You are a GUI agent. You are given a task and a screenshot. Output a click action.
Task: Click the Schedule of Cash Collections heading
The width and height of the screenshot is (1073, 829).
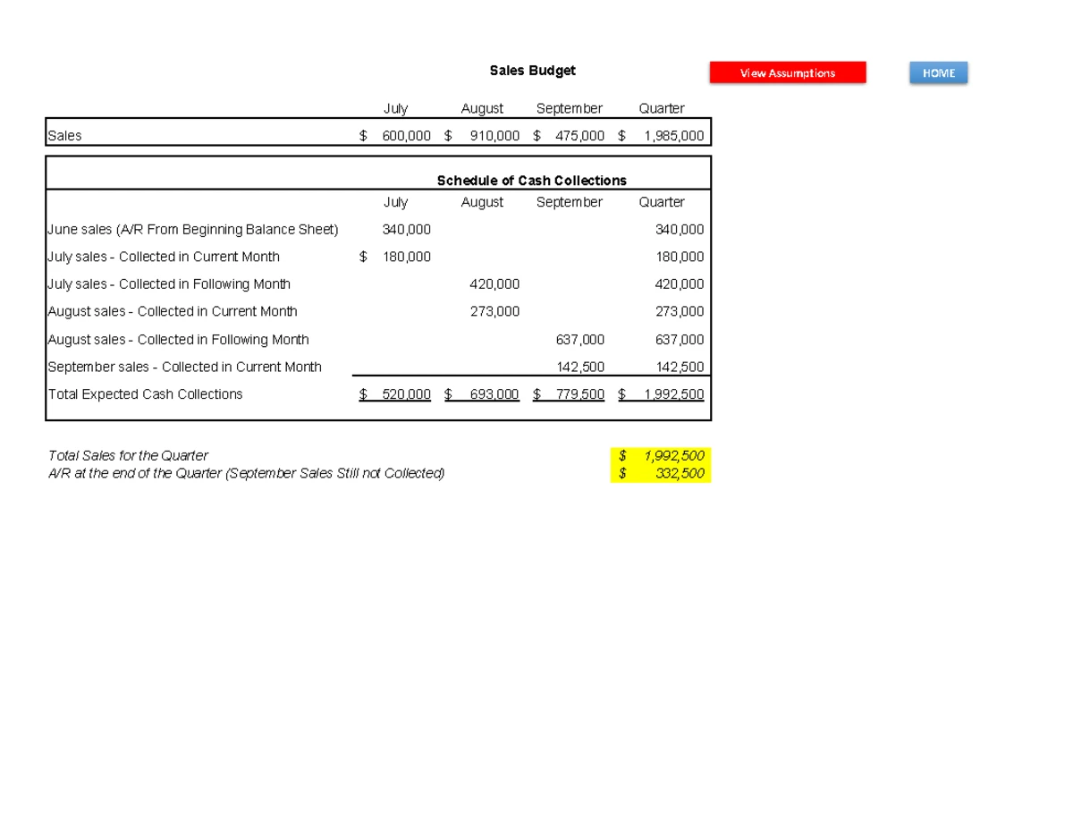(531, 181)
